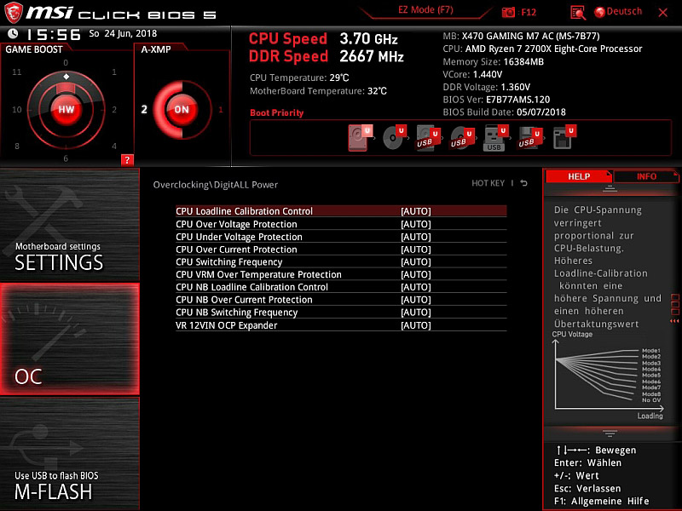
Task: Open the Game Boost question mark help
Action: pos(127,160)
